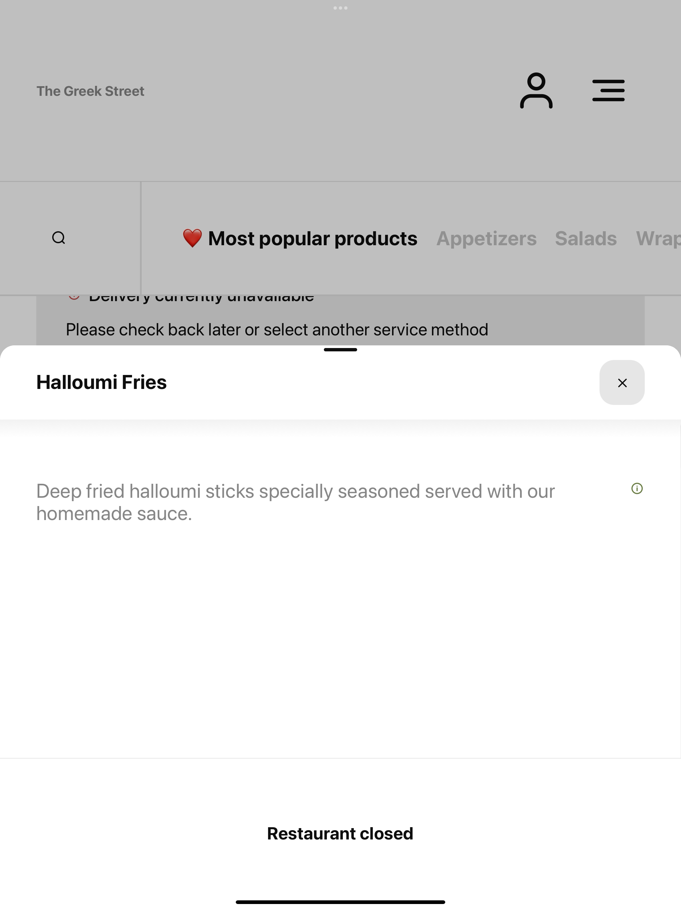Click the Halloumi Fries title
Screen dimensions: 681x909
[101, 382]
